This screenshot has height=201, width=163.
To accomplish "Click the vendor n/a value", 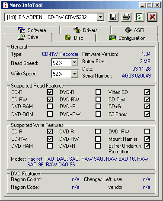I will [x=147, y=187].
